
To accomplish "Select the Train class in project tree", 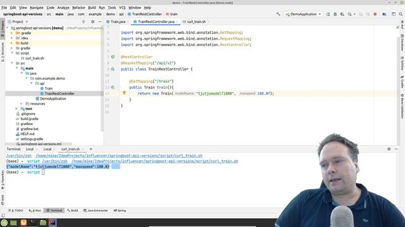I will click(49, 88).
